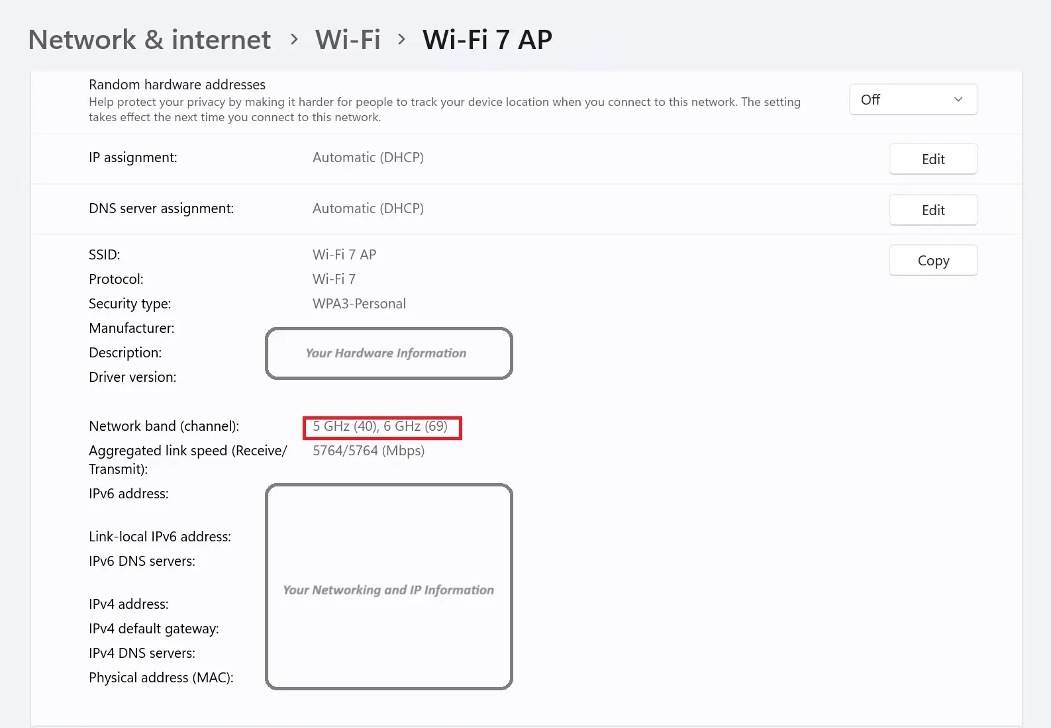Screen dimensions: 1051x728
Task: Click the SSID label
Action: pyautogui.click(x=105, y=255)
